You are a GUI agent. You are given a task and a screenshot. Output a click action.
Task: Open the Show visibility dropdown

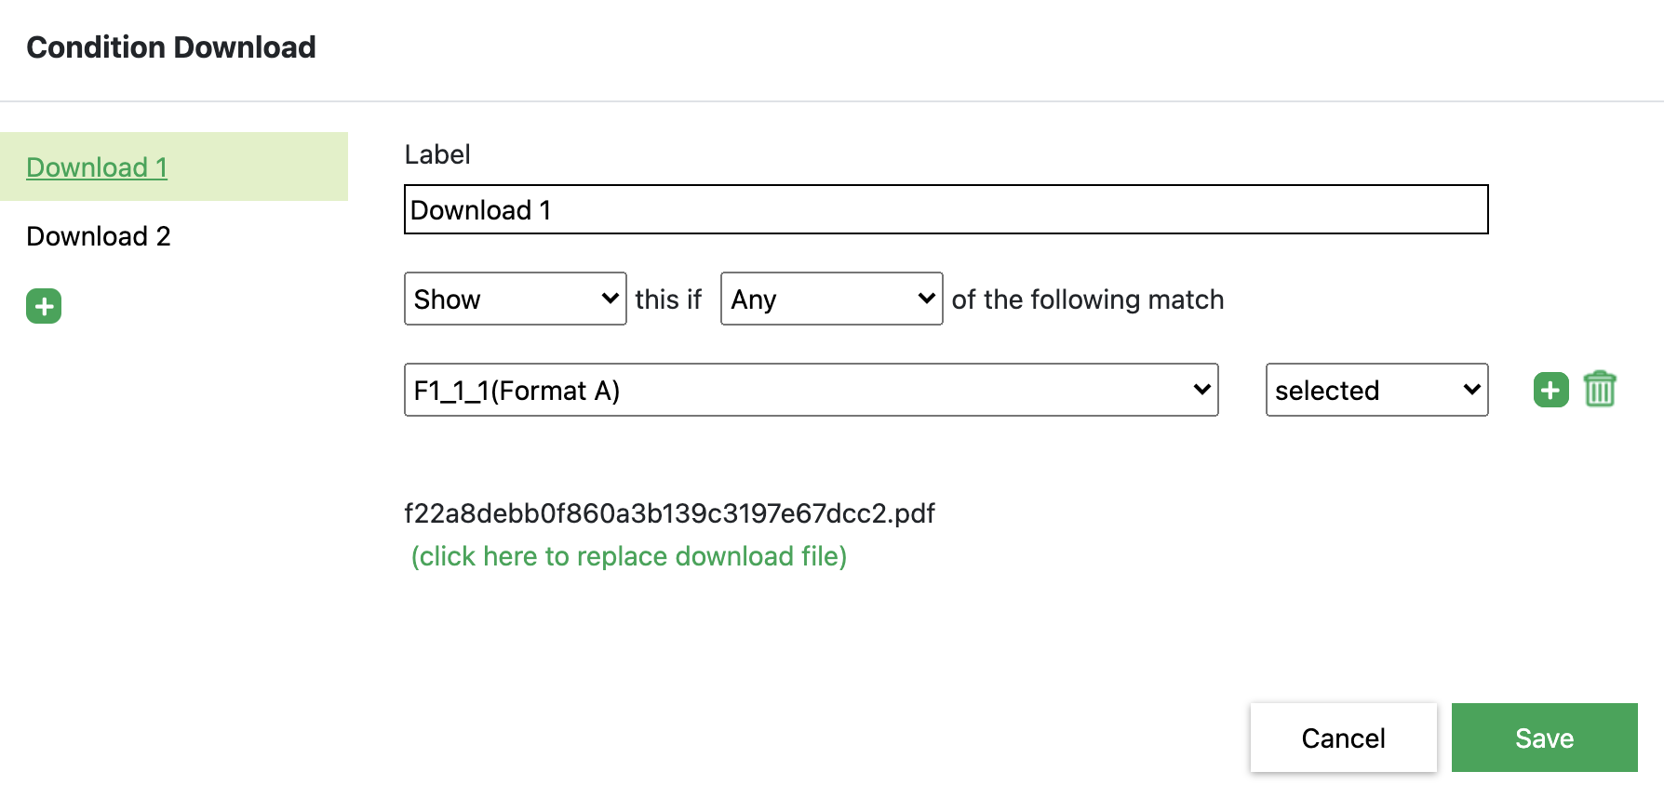(515, 299)
